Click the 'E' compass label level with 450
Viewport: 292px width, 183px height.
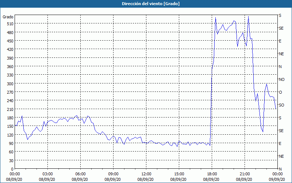(x=280, y=41)
